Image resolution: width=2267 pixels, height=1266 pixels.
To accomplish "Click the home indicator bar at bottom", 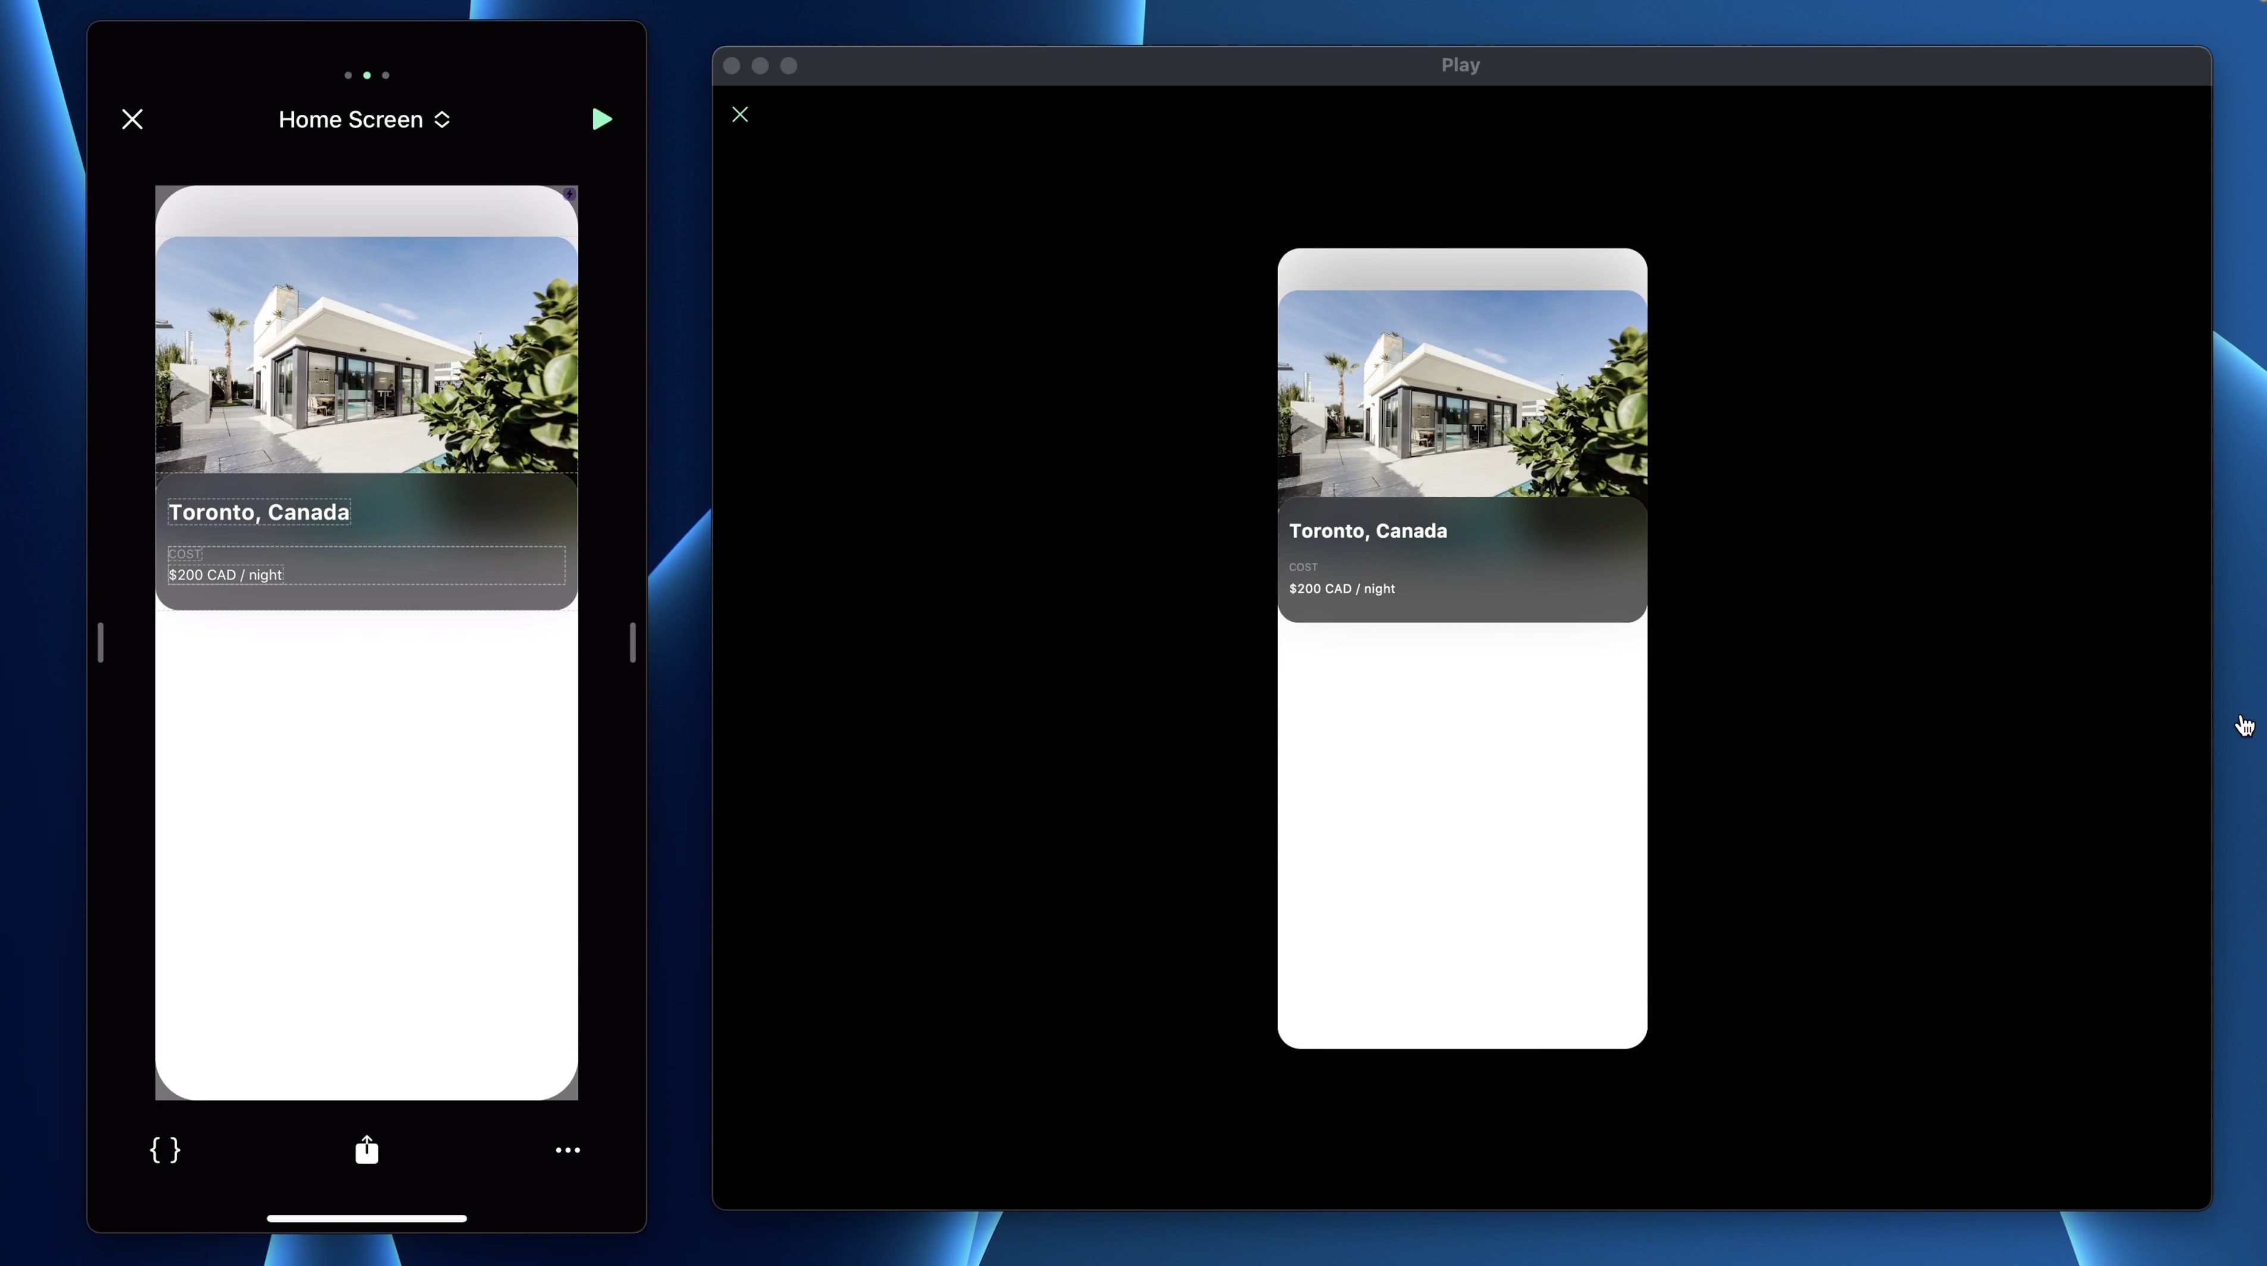I will (x=366, y=1218).
